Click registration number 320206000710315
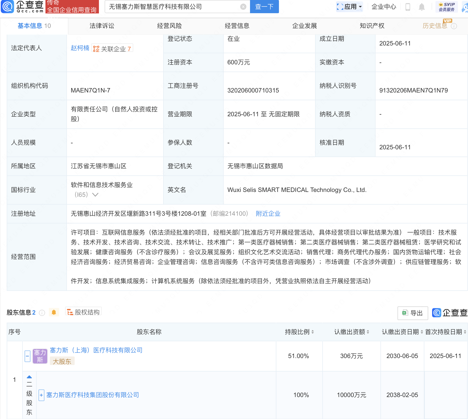The height and width of the screenshot is (419, 468). click(253, 90)
